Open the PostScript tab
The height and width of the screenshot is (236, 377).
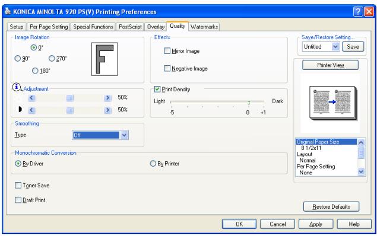tap(130, 27)
